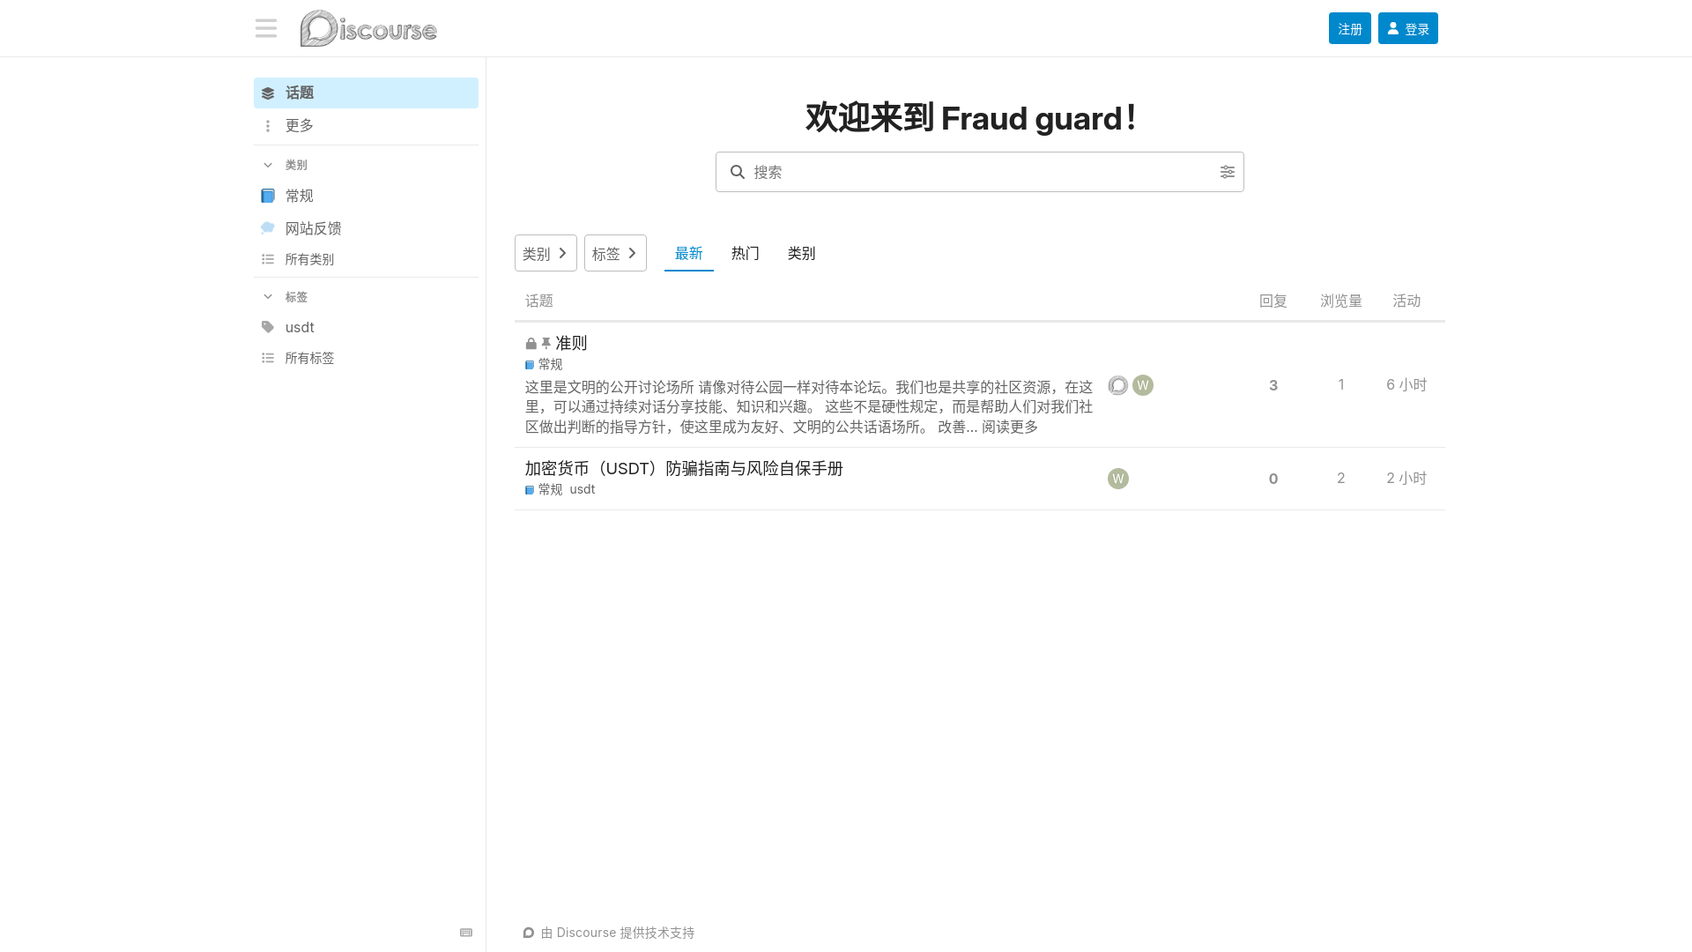Sort by 活动 column header
This screenshot has height=952, width=1692.
(x=1406, y=301)
